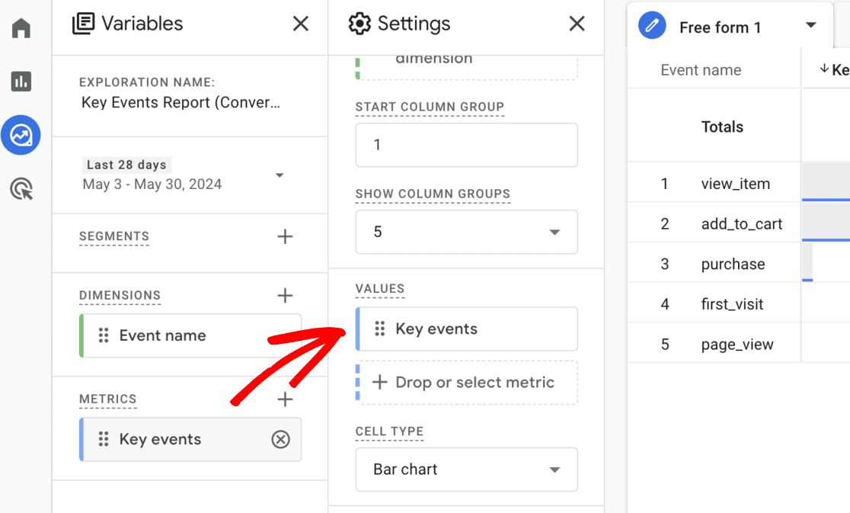Click the exploration name text field
The image size is (850, 513).
181,103
